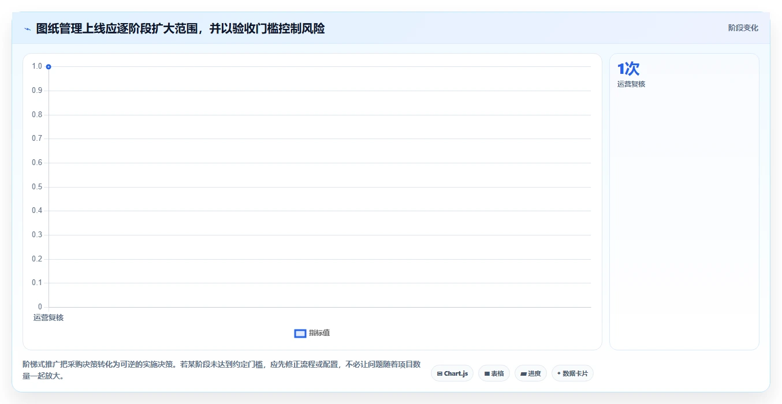Screen dimensions: 782x404
Task: Click the 阶段变化 label in header
Action: [743, 28]
